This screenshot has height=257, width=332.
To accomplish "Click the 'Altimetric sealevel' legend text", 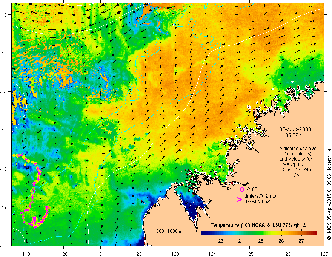I will coord(298,149).
